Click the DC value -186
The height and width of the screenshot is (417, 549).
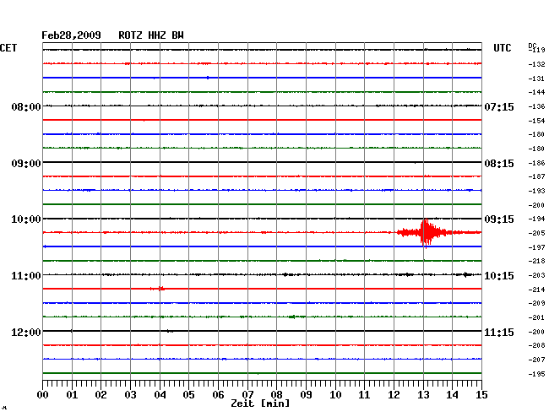(536, 163)
